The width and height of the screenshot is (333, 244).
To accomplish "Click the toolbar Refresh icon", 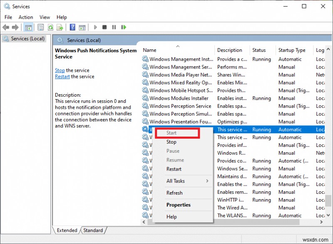I will tap(50, 27).
